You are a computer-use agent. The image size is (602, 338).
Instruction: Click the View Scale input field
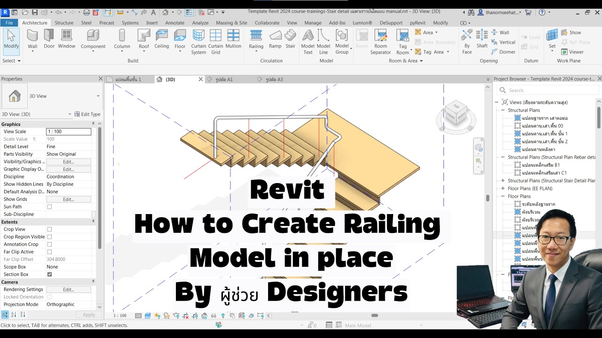69,131
